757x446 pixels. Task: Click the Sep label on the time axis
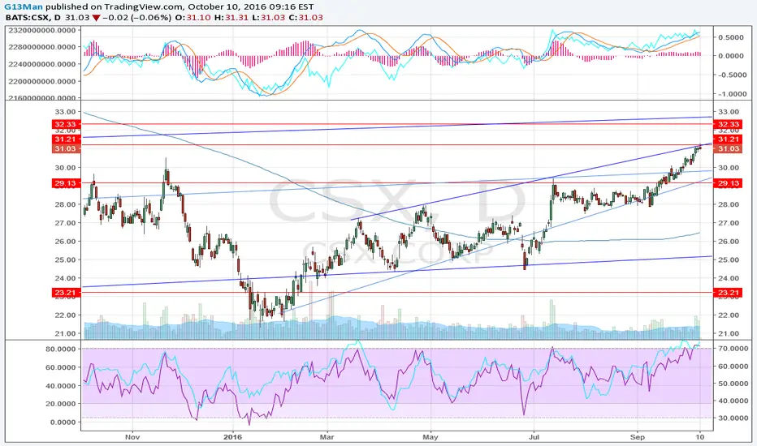(638, 437)
